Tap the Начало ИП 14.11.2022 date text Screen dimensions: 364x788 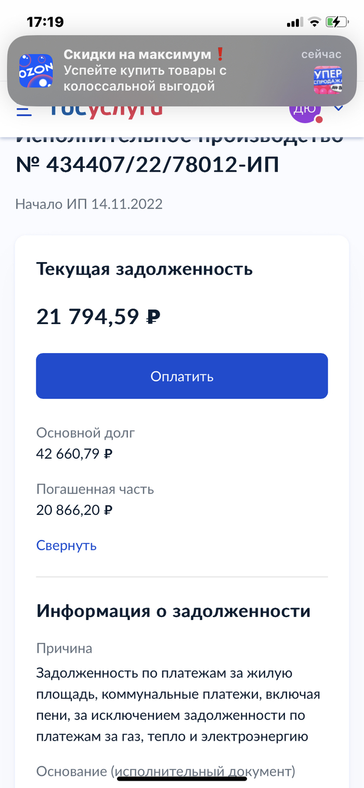[89, 203]
